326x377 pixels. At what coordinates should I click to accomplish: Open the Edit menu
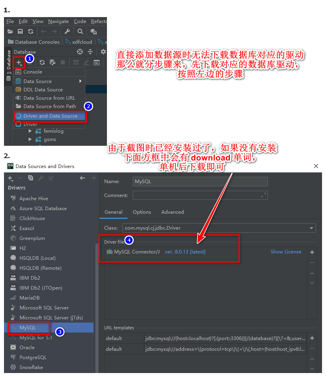click(x=23, y=21)
